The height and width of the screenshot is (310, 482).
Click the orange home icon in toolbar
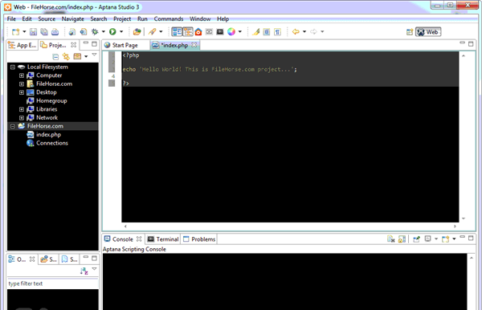(198, 31)
